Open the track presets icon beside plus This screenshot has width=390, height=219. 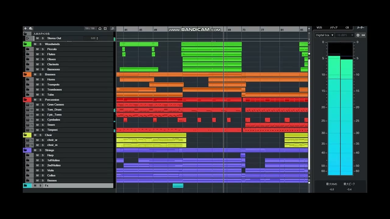(31, 28)
